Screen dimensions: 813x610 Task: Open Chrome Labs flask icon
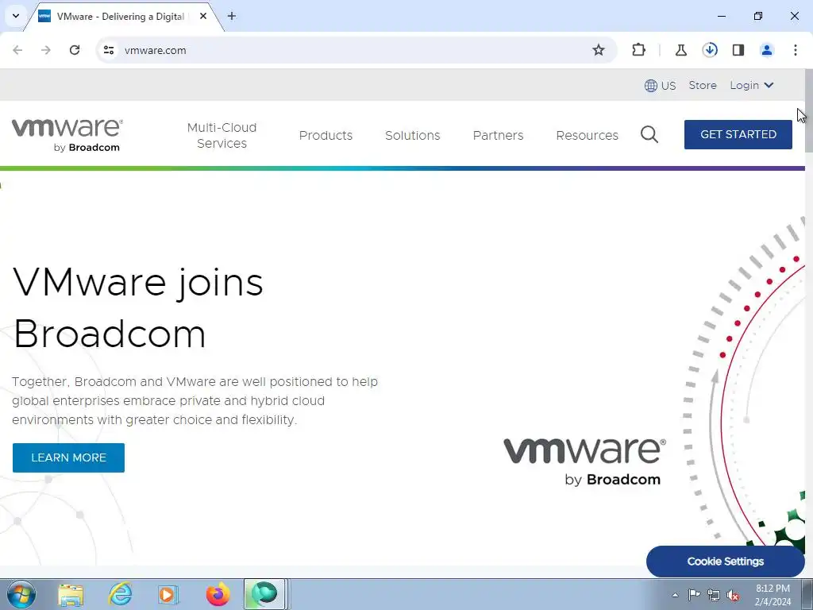(680, 50)
